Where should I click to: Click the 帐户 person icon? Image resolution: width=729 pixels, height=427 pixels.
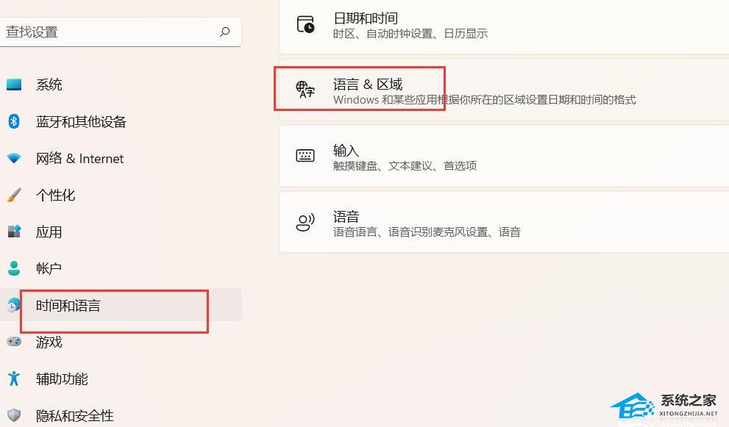click(14, 268)
